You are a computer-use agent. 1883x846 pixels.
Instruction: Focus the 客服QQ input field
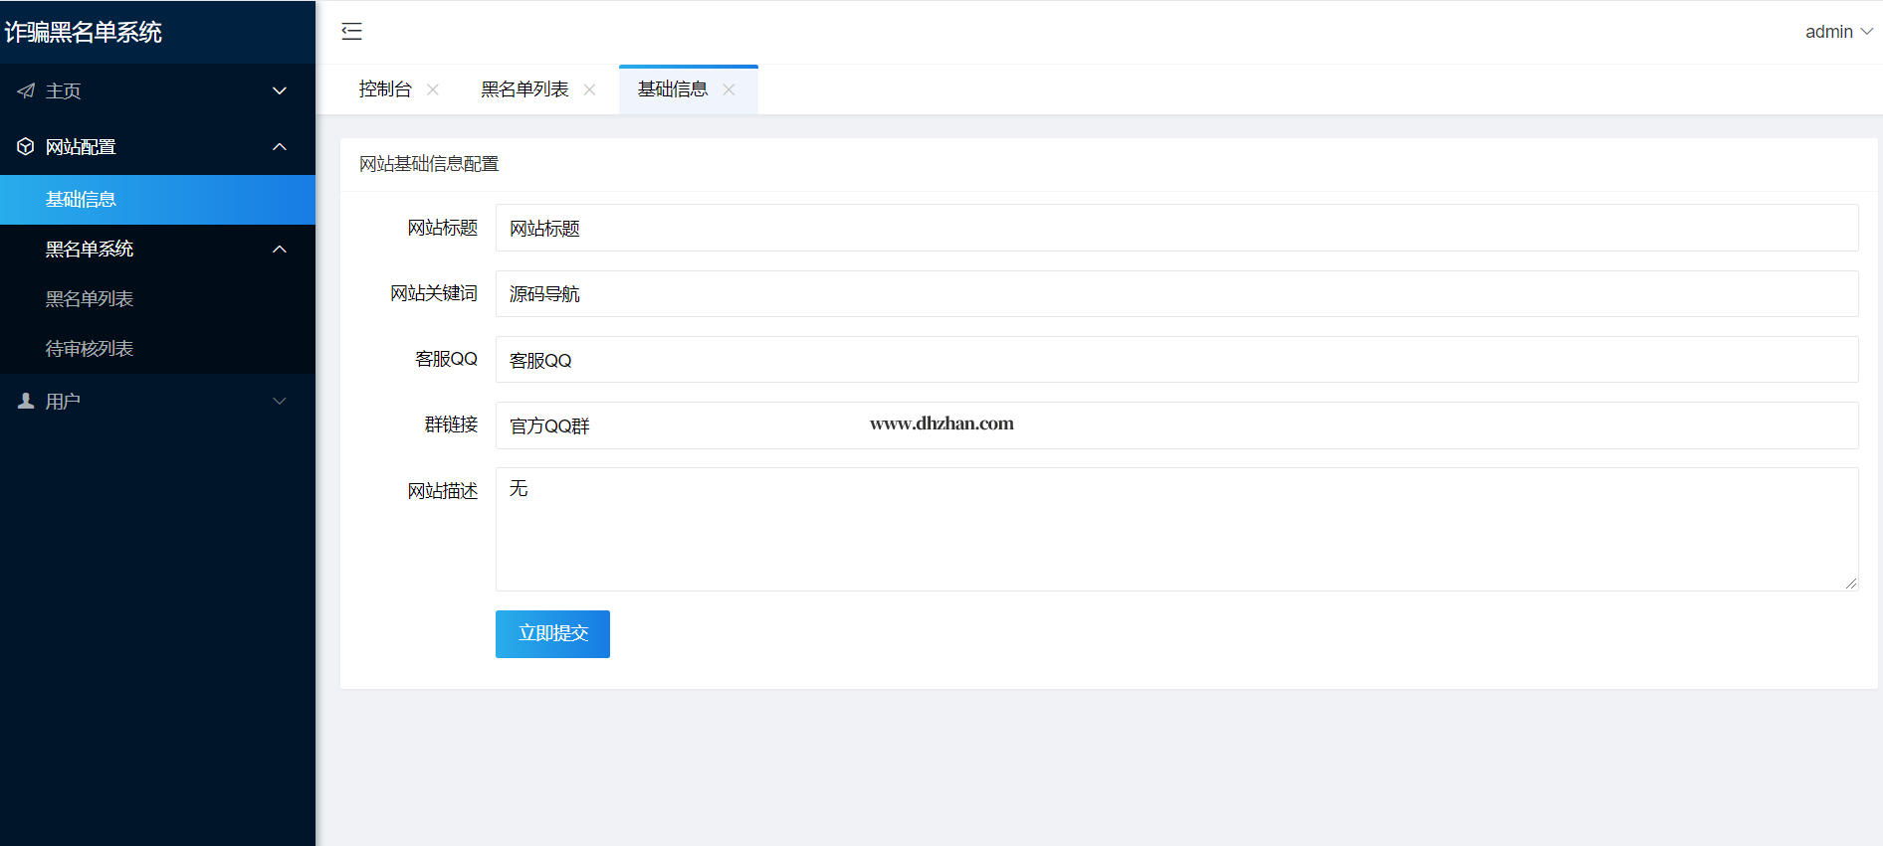pyautogui.click(x=1176, y=360)
